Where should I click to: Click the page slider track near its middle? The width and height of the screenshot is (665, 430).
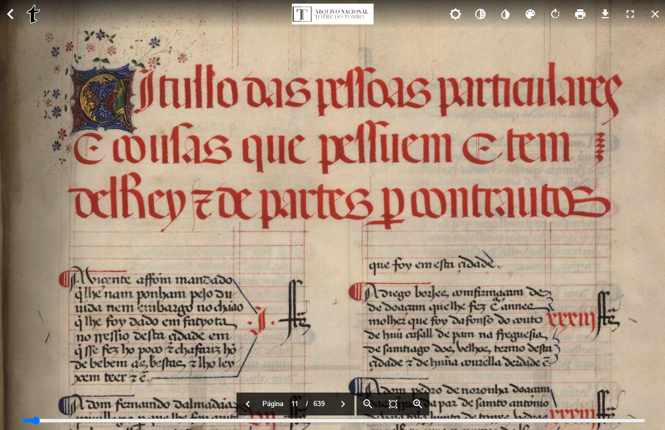(333, 421)
